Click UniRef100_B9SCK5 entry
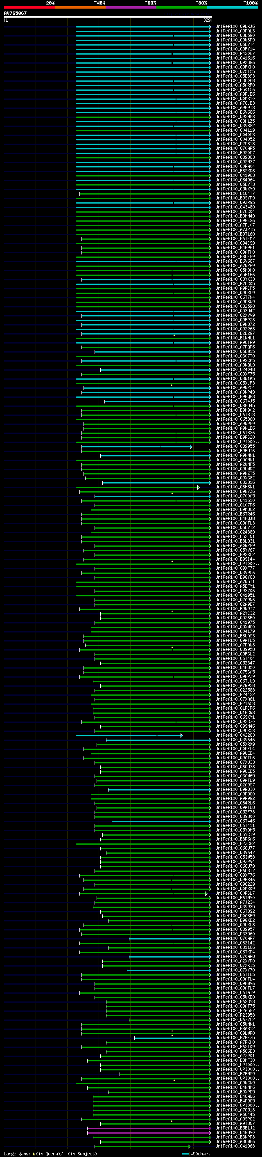Viewport: 262px width, 1157px height. pyautogui.click(x=235, y=361)
